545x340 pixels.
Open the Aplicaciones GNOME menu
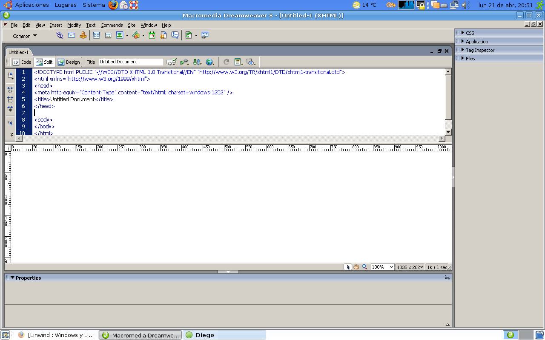tap(32, 5)
